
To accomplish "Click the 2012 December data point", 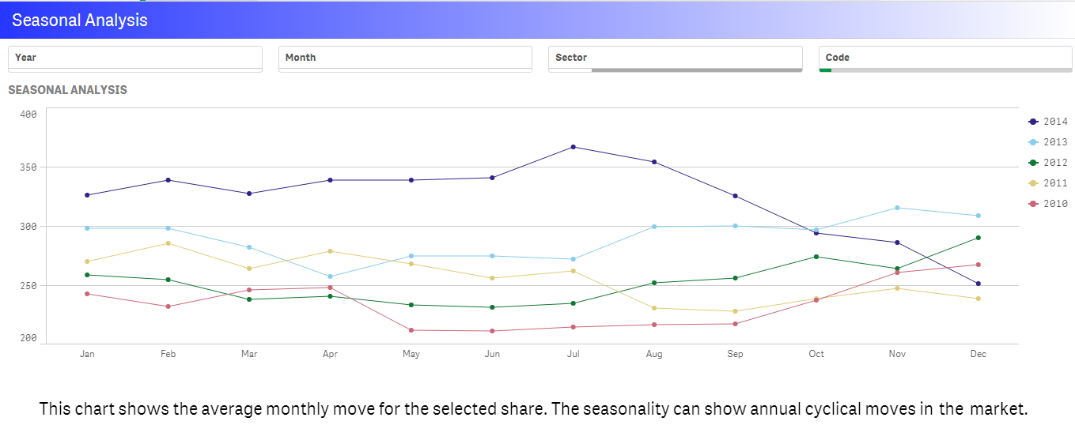I will [x=978, y=238].
